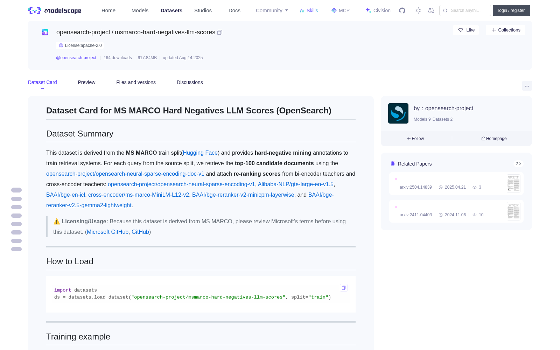Click the thumbnail of paper arxiv:2411.04403
Image resolution: width=560 pixels, height=350 pixels.
click(513, 211)
